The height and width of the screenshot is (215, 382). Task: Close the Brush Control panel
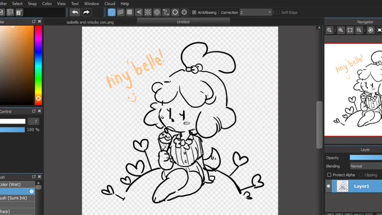tap(39, 111)
